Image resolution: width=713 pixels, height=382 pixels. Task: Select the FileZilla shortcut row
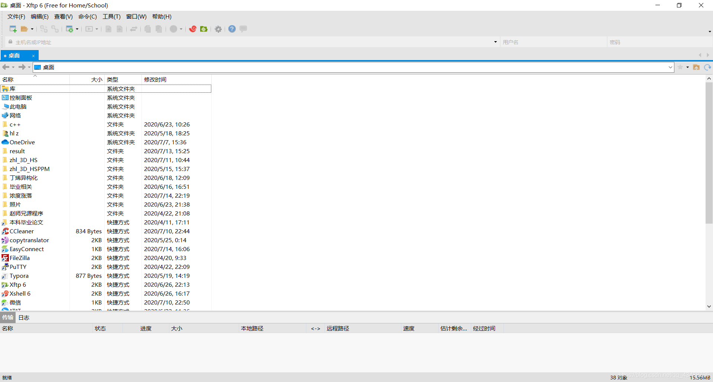106,258
